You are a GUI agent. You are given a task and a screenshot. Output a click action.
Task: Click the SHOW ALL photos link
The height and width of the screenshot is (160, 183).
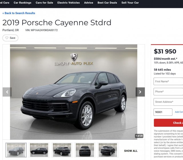(x=131, y=151)
